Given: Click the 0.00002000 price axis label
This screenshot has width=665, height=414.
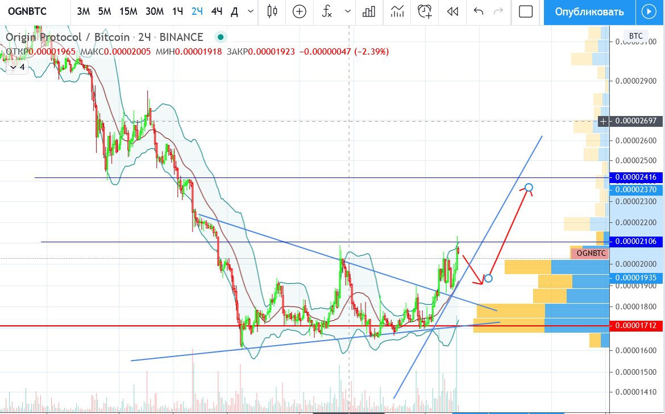Looking at the screenshot, I should click(636, 264).
